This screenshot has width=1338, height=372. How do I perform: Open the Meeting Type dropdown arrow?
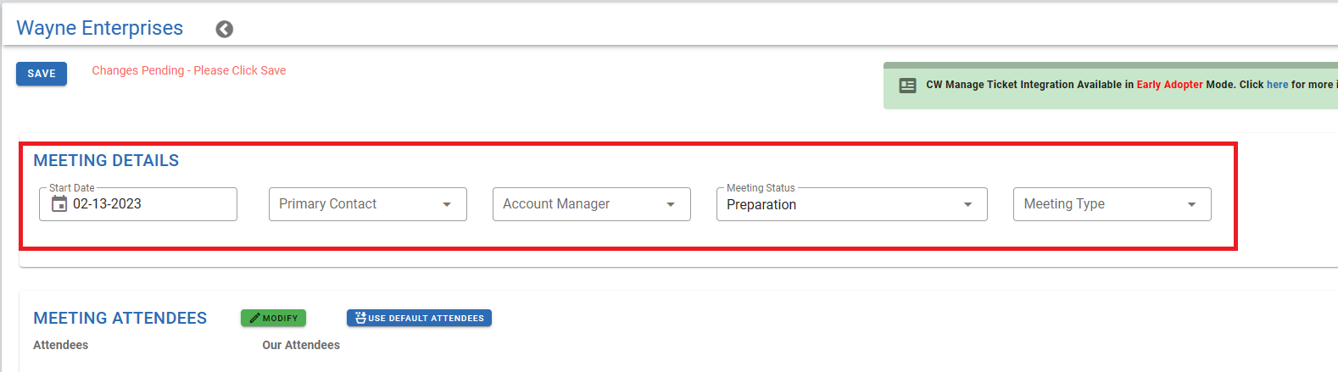coord(1191,205)
